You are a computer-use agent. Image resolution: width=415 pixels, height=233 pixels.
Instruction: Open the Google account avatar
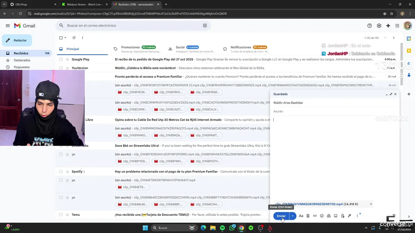(407, 26)
